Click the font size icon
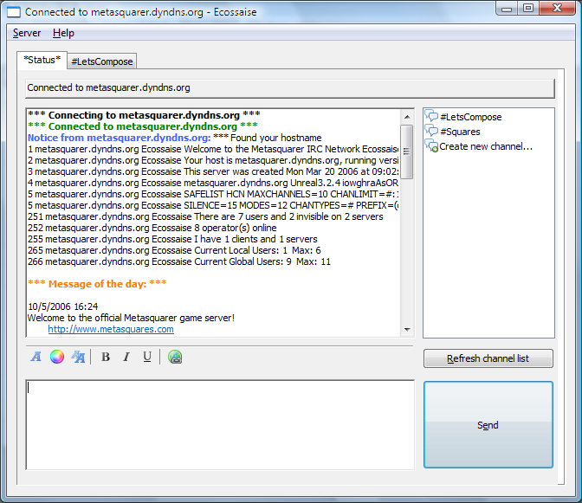This screenshot has height=503, width=582. coord(78,357)
